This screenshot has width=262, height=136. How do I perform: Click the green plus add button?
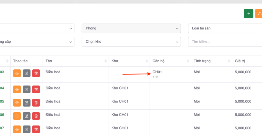click(248, 14)
